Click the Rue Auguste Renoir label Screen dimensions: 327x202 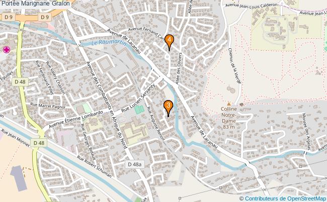click(156, 124)
